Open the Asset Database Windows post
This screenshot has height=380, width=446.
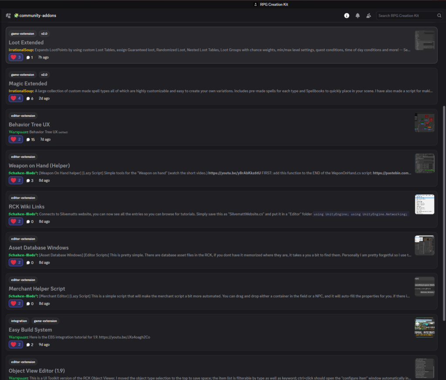point(39,248)
